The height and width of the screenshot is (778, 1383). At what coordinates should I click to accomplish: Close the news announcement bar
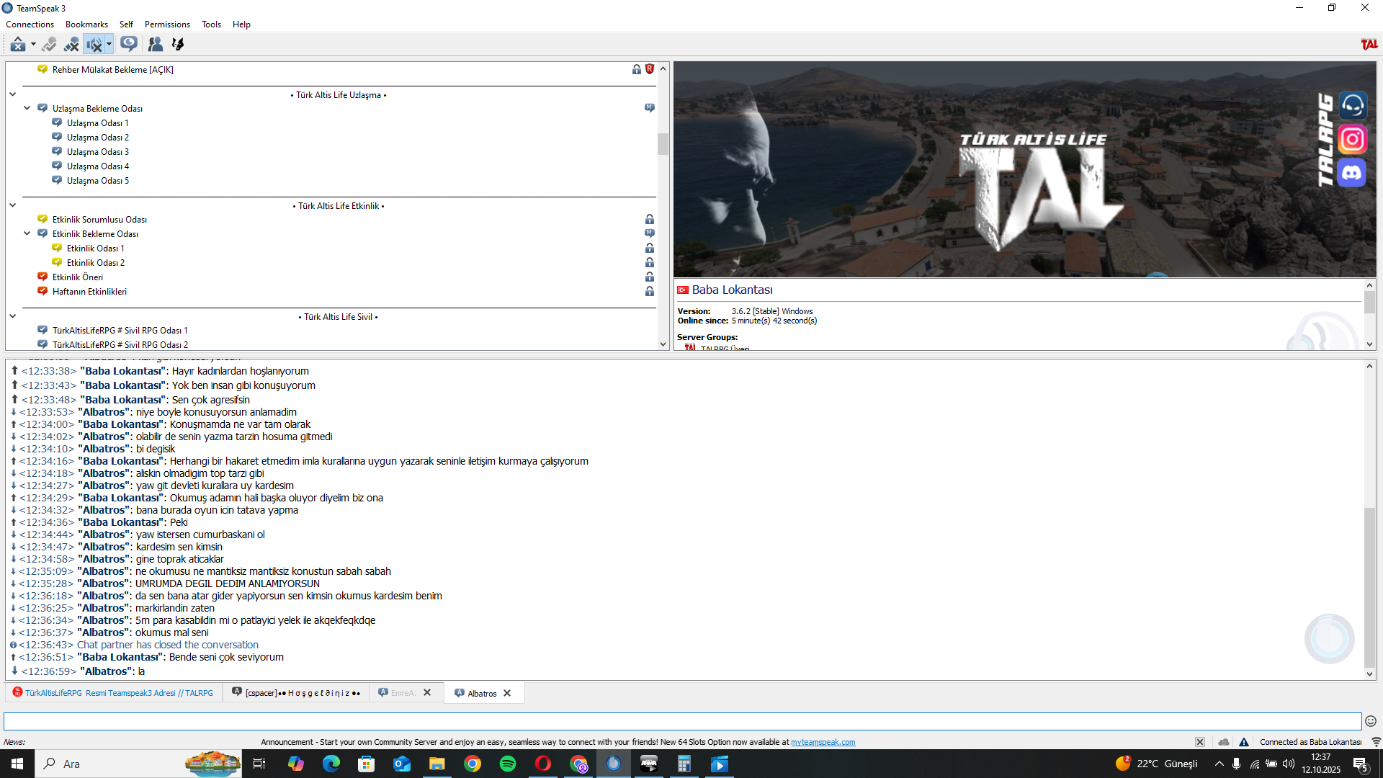click(x=1200, y=742)
